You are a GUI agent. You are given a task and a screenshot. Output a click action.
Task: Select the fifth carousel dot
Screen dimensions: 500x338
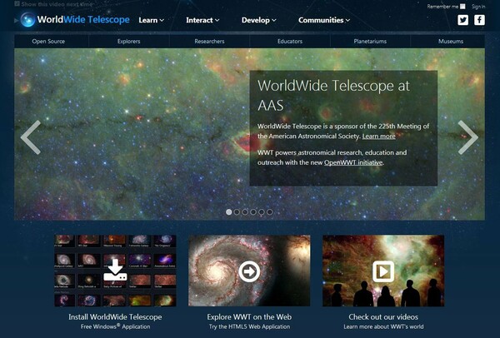(x=262, y=211)
